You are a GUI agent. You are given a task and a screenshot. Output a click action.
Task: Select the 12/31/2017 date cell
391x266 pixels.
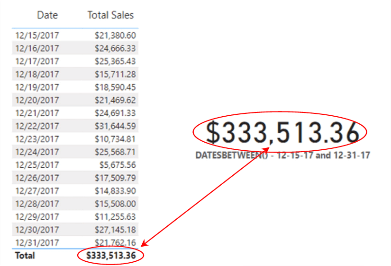point(37,243)
